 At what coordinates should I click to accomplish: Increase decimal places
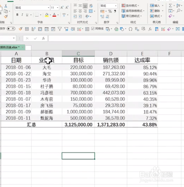(x=102, y=16)
